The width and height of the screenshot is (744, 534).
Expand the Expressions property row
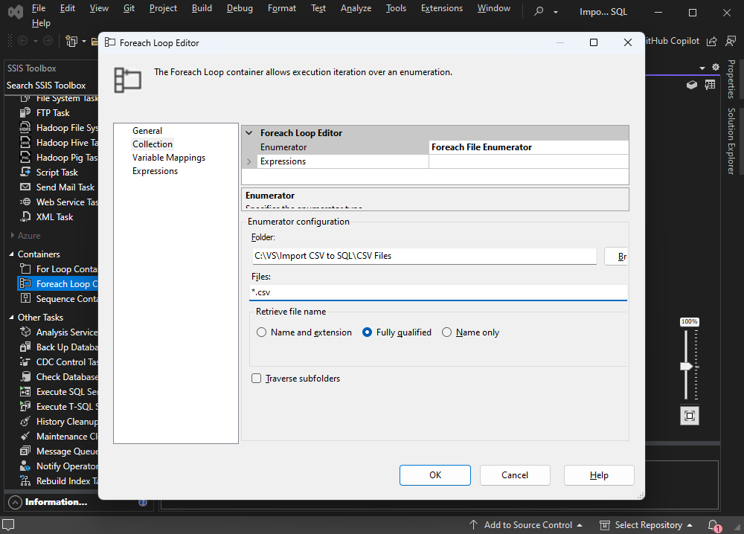pos(249,161)
